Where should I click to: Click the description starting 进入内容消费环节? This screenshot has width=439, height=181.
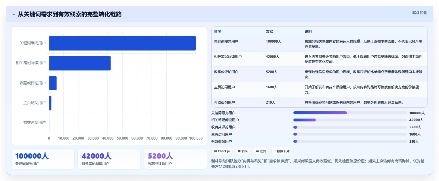pyautogui.click(x=364, y=59)
